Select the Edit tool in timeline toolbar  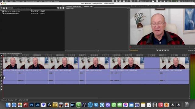[x=1, y=58]
